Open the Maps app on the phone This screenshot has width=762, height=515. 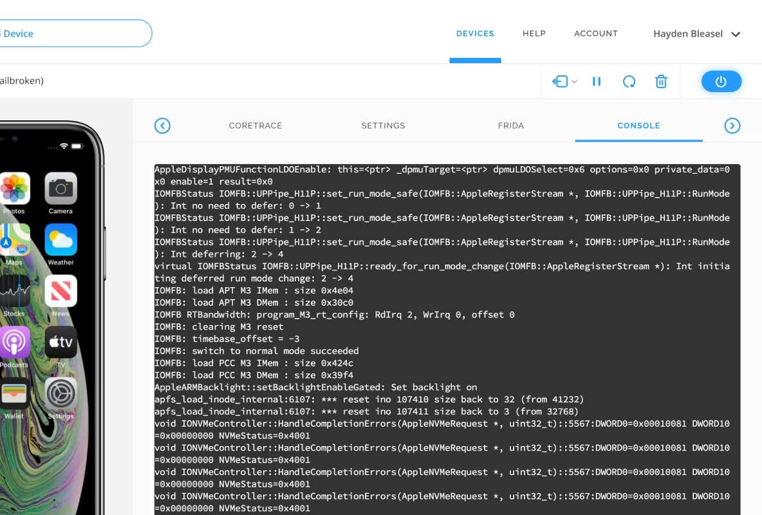pos(14,239)
